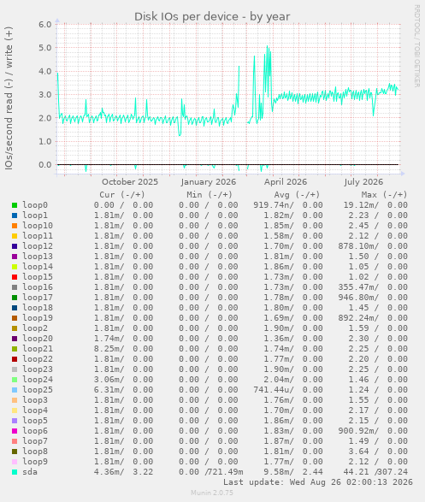Select the loop0 legend label
The image size is (425, 502).
tap(35, 205)
